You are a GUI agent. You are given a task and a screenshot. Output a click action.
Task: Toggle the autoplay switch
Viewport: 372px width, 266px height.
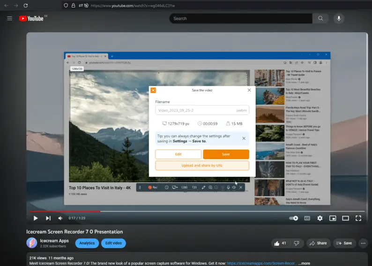[x=294, y=218]
